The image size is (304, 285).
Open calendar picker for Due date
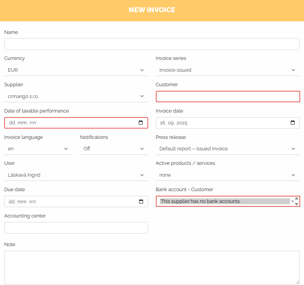tap(141, 201)
